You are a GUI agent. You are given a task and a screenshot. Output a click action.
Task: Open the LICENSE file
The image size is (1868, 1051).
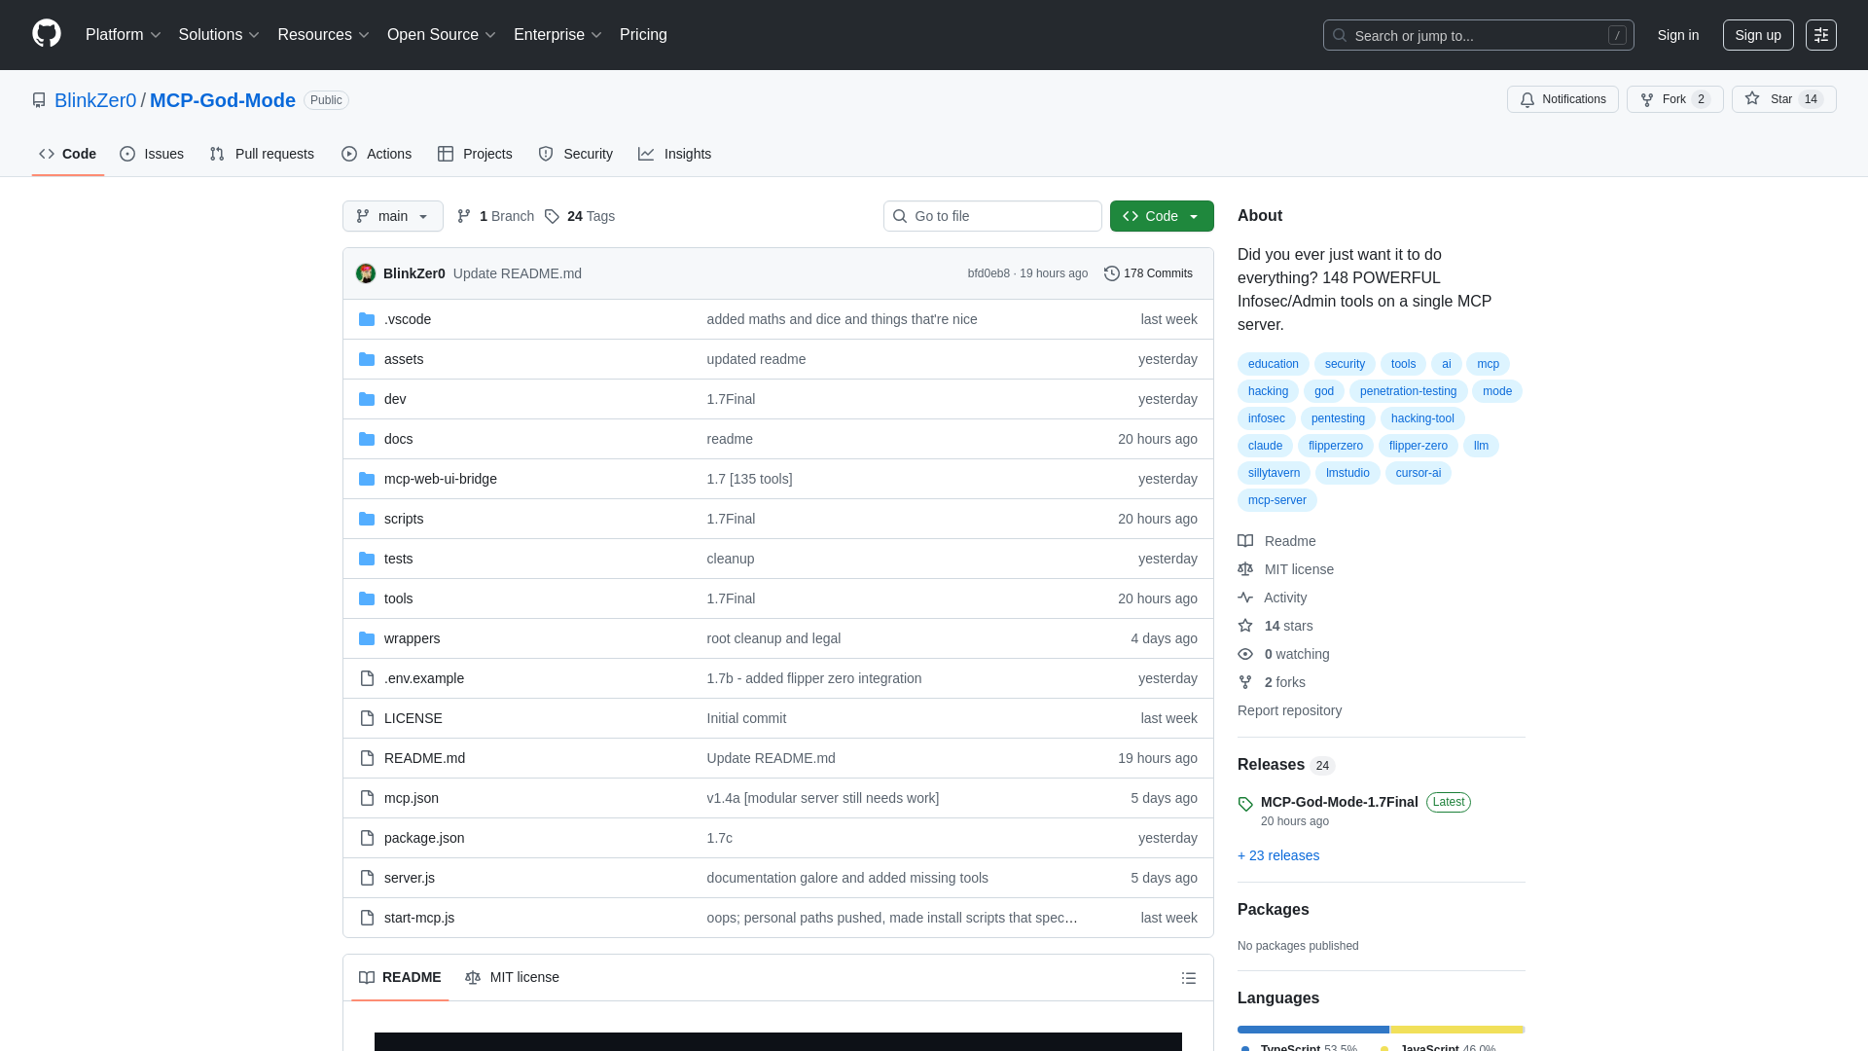pyautogui.click(x=413, y=718)
